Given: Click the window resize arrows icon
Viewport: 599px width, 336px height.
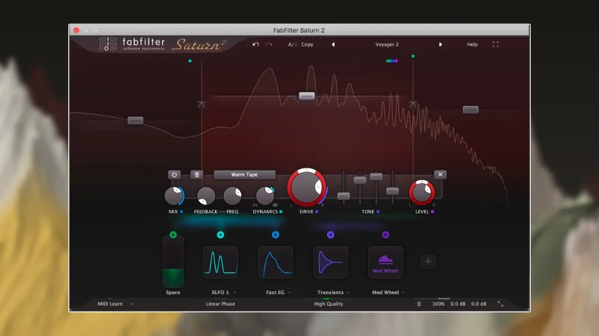Looking at the screenshot, I should point(500,304).
